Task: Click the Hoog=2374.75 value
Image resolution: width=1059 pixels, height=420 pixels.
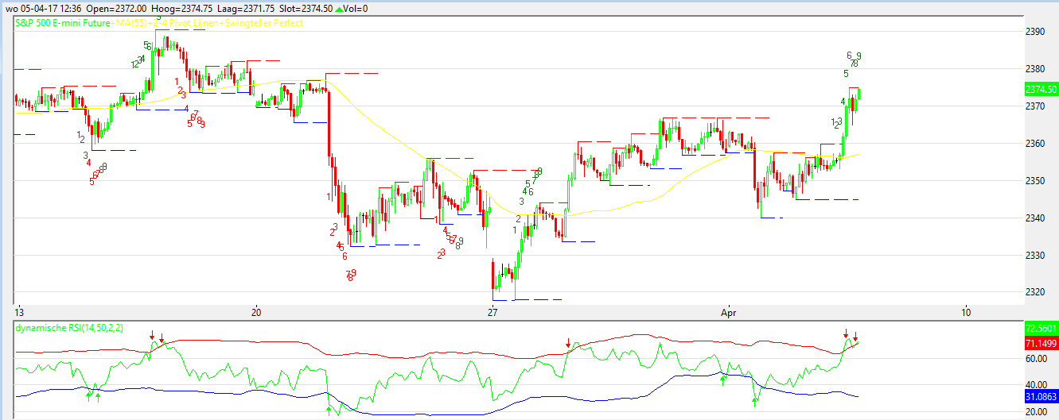Action: click(181, 8)
